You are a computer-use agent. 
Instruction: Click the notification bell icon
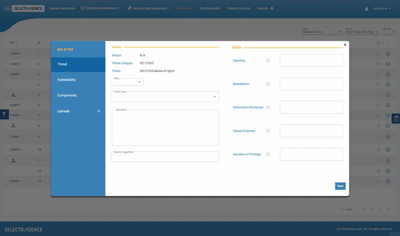pyautogui.click(x=366, y=8)
